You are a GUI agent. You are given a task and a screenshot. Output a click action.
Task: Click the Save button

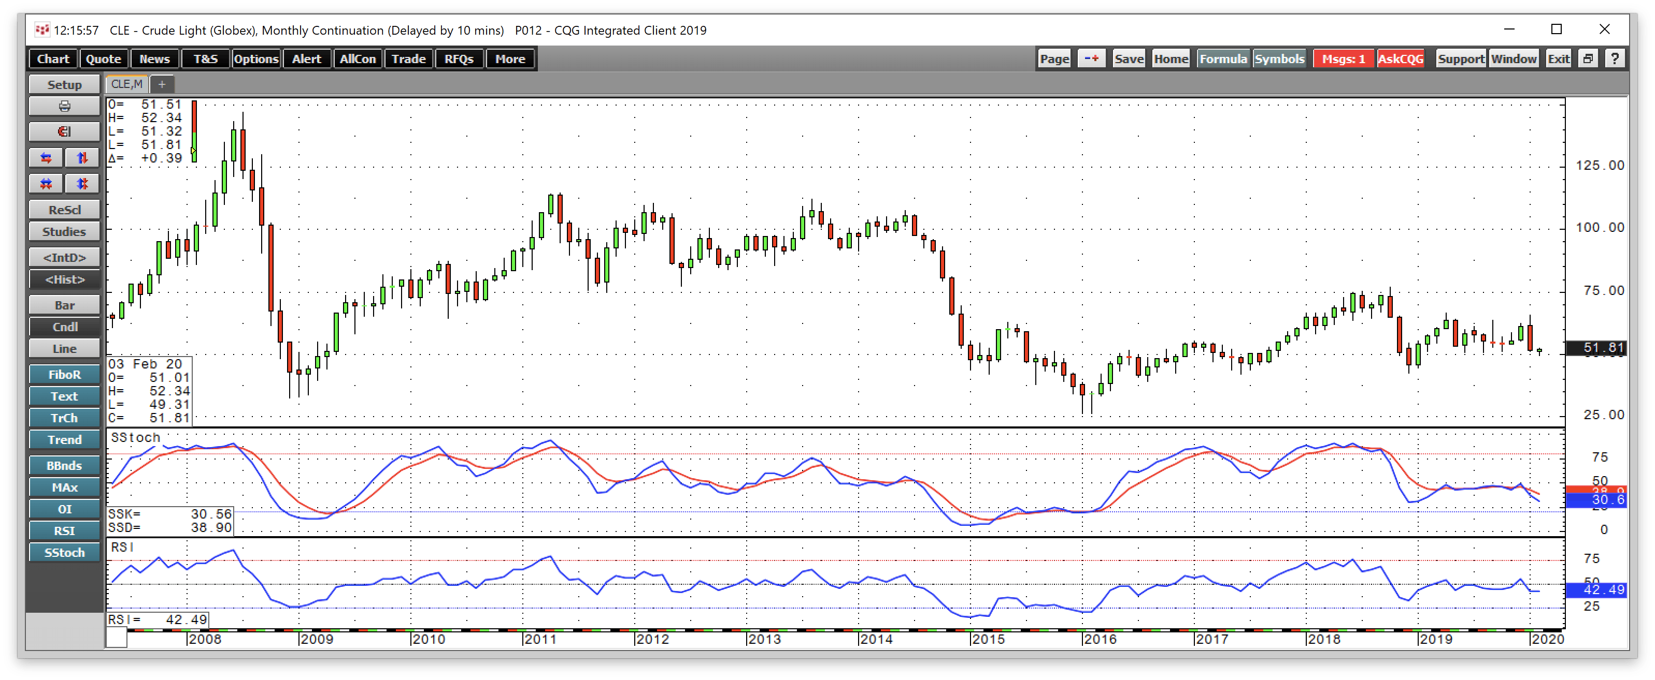(x=1129, y=59)
